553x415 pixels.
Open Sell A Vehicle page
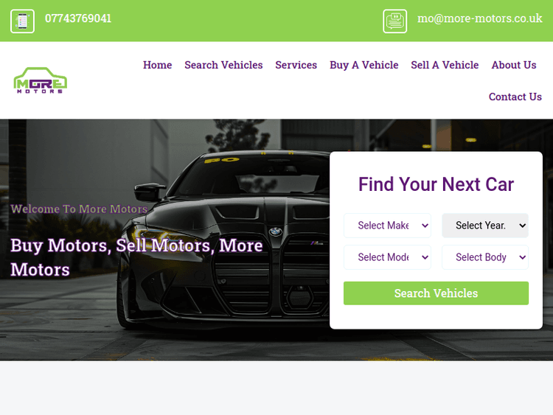[445, 65]
